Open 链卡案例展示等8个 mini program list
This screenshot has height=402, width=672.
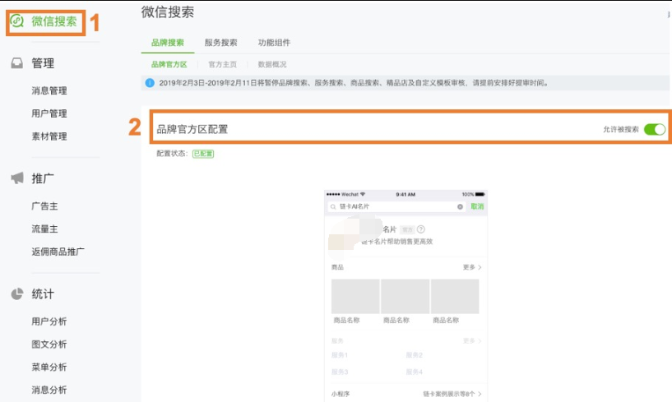452,394
